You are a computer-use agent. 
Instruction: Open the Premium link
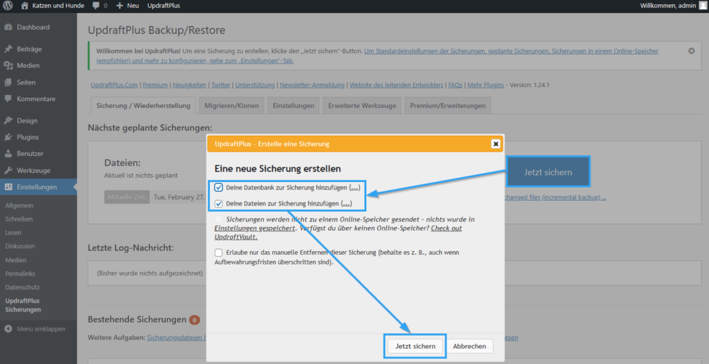pos(155,84)
